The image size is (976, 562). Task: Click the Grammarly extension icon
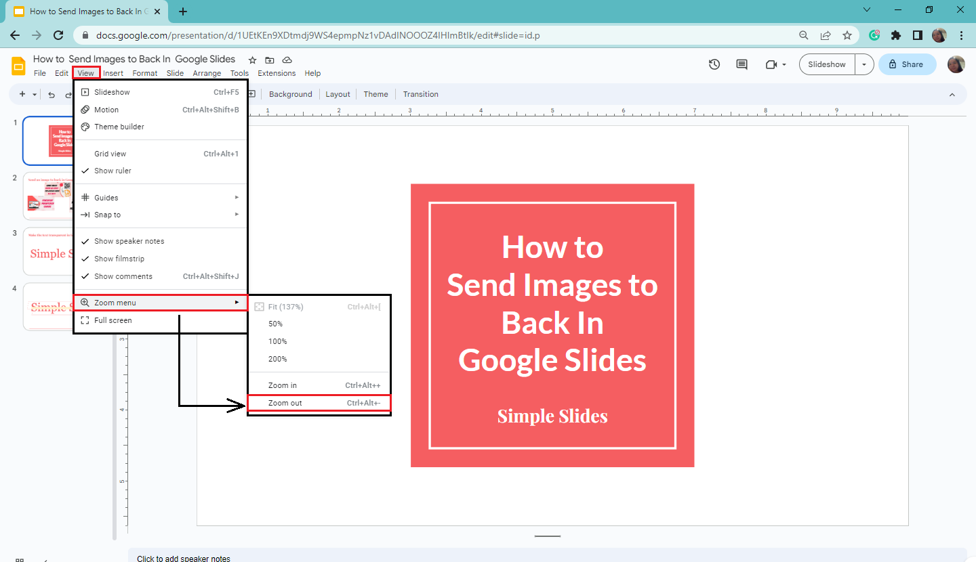coord(875,35)
